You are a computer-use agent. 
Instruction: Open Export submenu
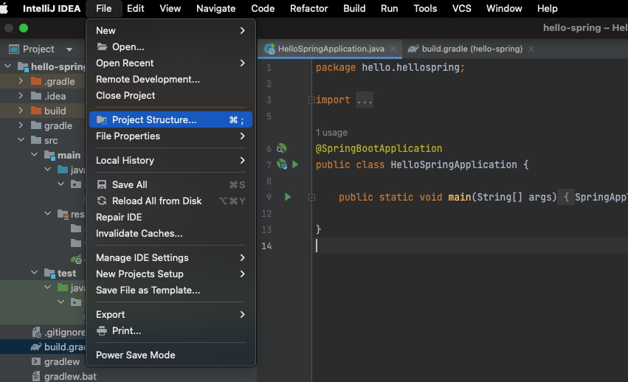(x=170, y=314)
